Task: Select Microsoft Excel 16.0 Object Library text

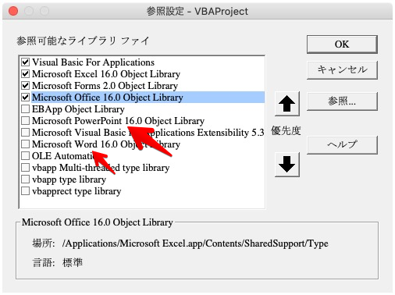Action: pos(106,74)
